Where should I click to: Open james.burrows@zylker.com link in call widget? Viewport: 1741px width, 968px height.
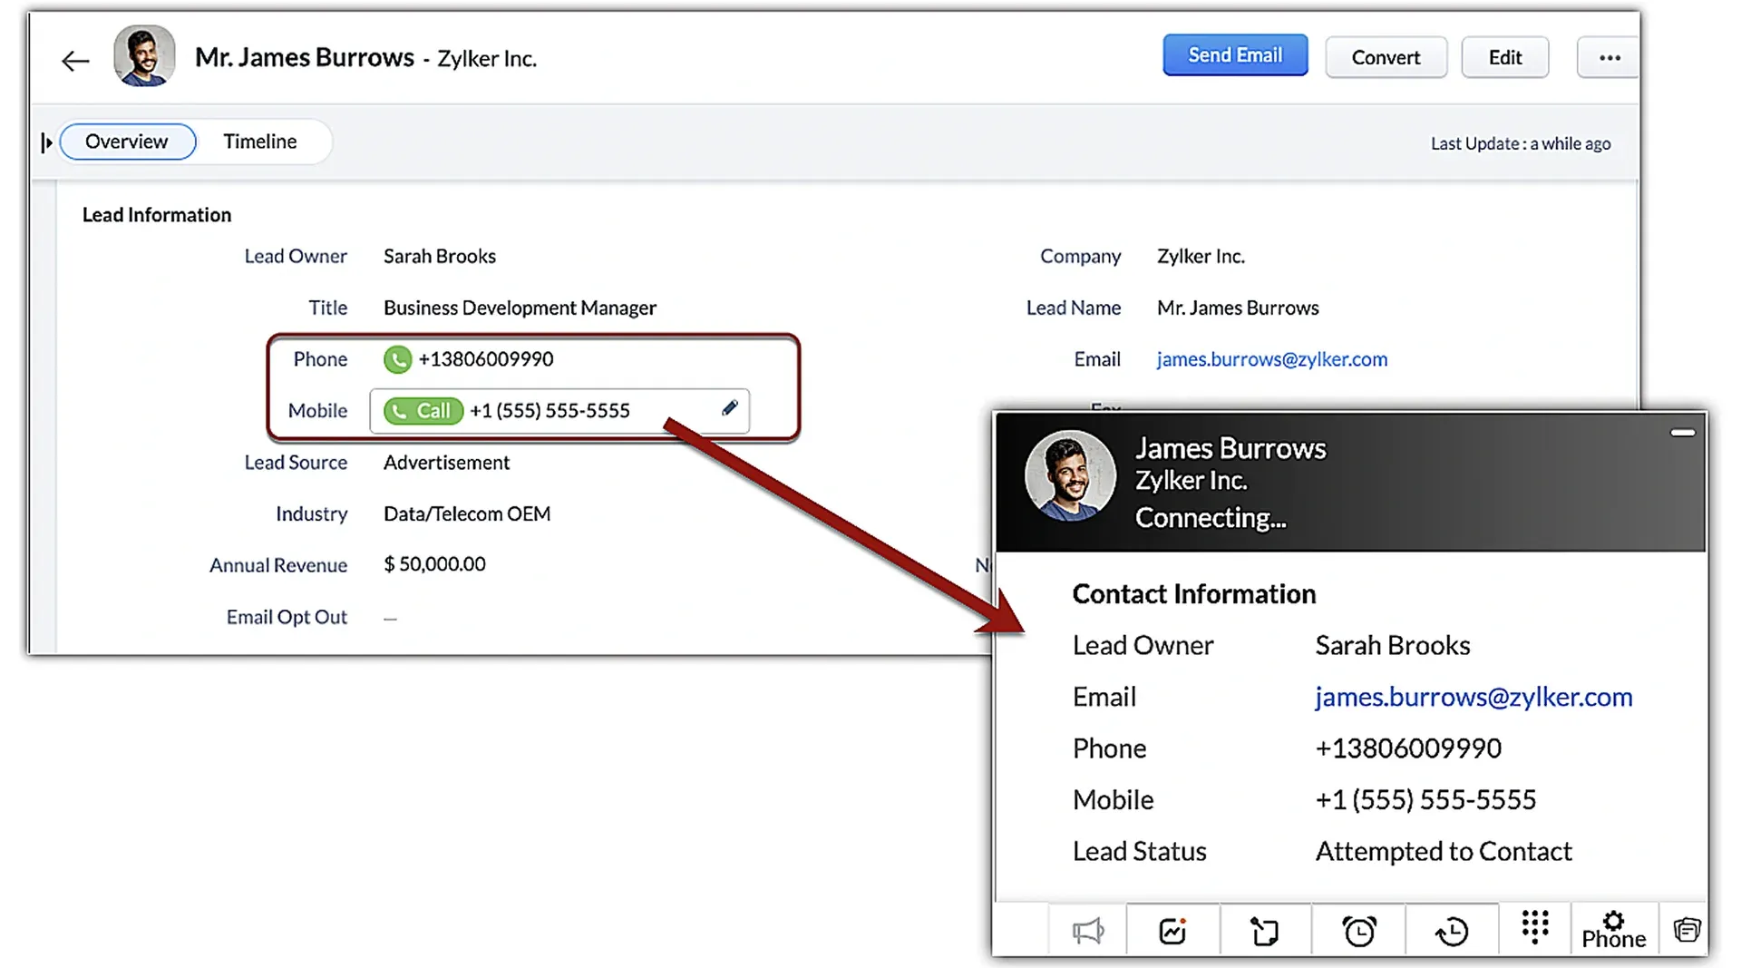[x=1474, y=697]
